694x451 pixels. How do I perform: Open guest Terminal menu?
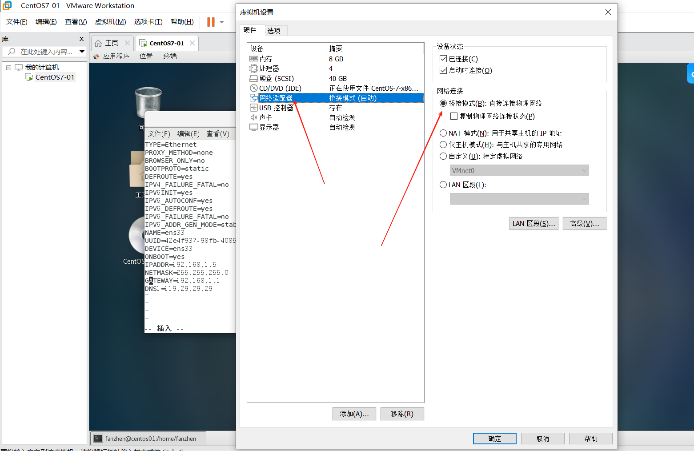click(170, 56)
